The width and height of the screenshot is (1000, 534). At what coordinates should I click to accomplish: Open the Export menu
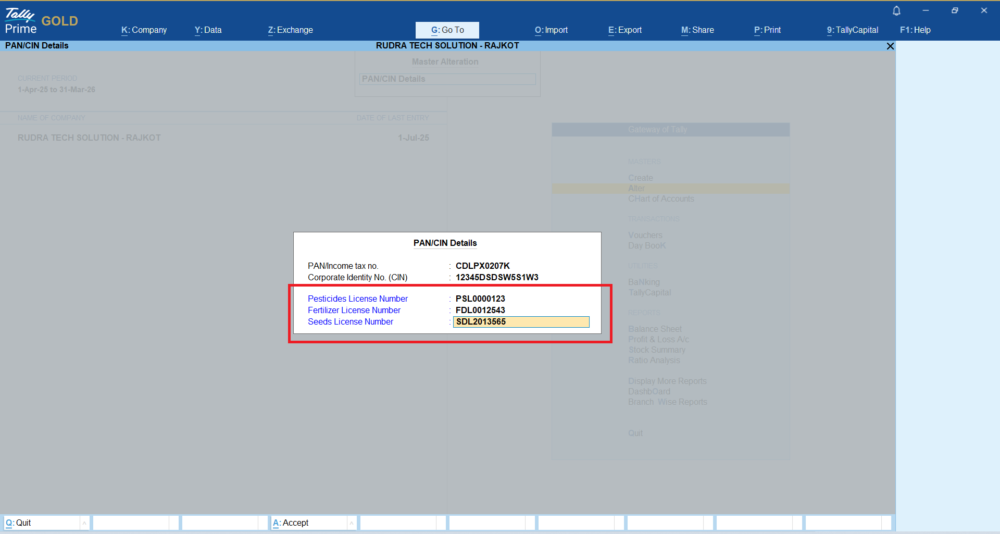[x=624, y=30]
